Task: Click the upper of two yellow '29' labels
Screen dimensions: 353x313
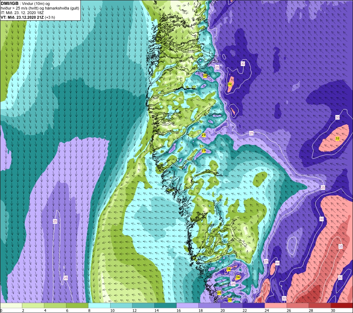Action: point(204,135)
